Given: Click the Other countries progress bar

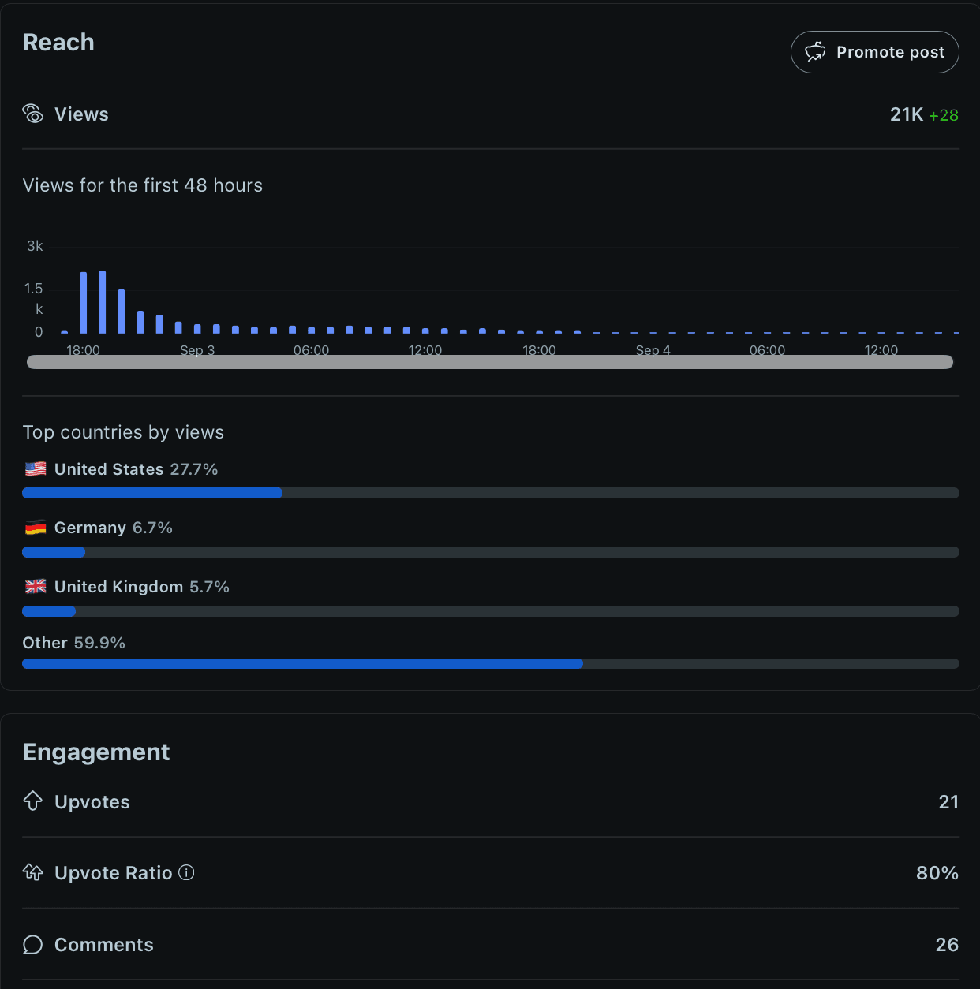Looking at the screenshot, I should pyautogui.click(x=302, y=664).
